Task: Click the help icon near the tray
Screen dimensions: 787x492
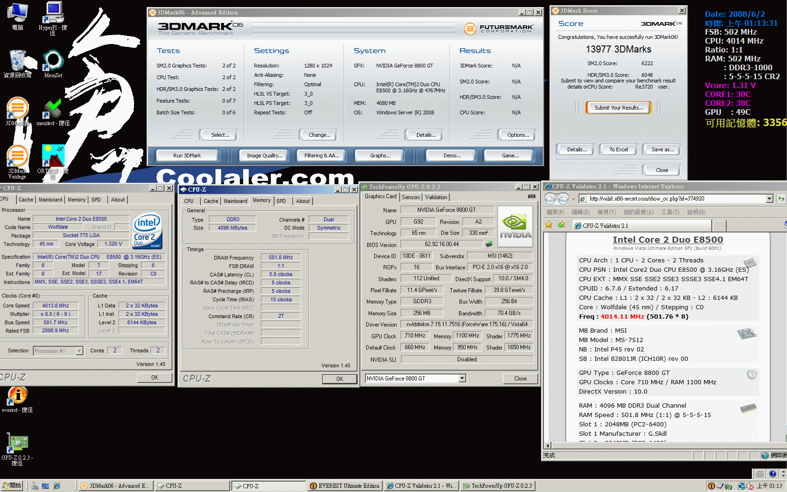Action: [772, 474]
